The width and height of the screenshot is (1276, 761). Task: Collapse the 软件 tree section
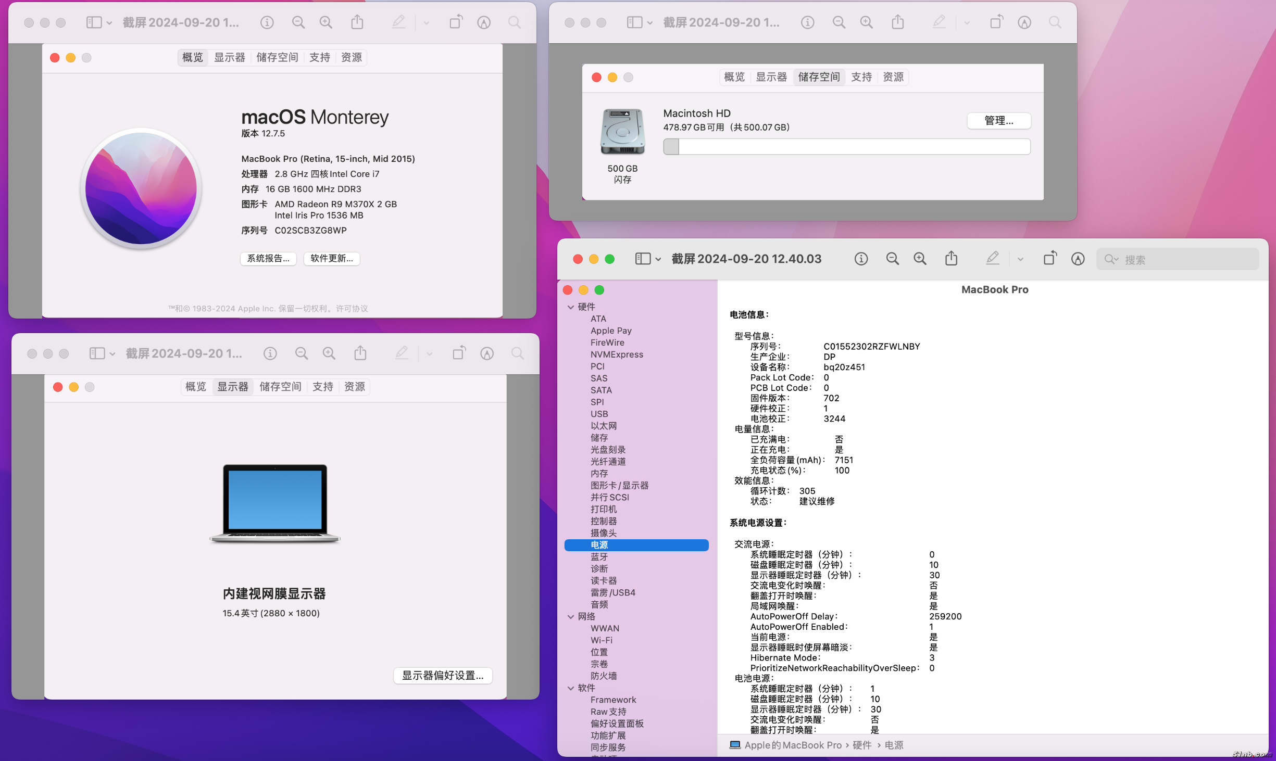tap(571, 688)
